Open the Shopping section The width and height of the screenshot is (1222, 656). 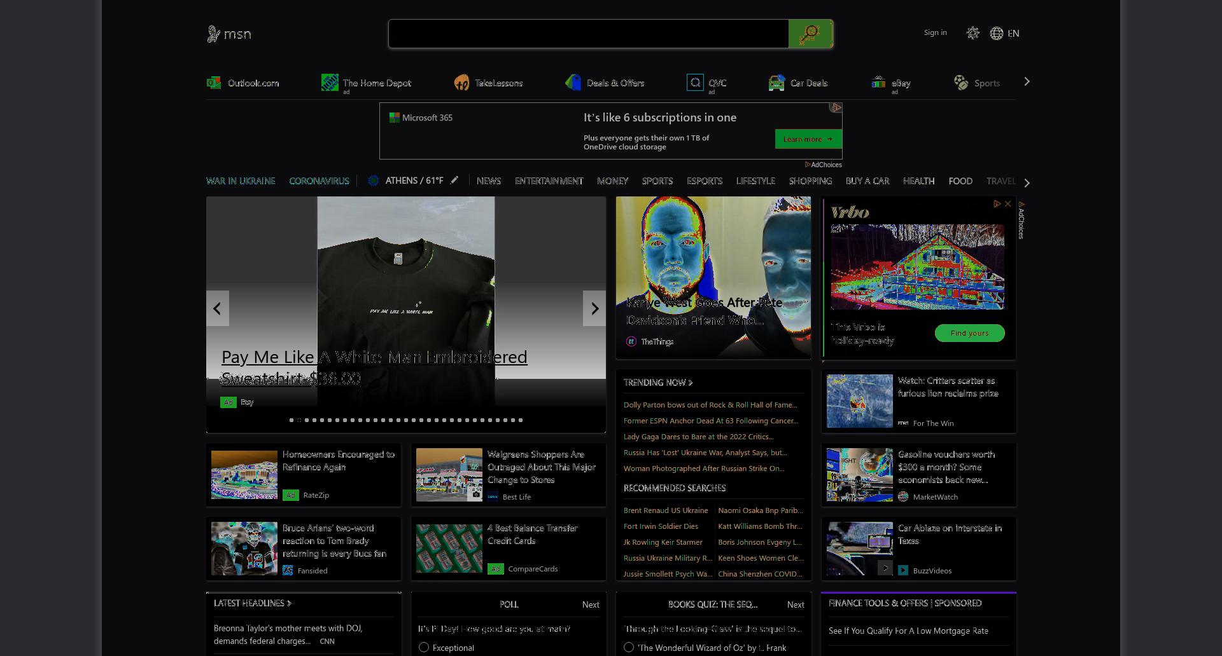coord(810,181)
